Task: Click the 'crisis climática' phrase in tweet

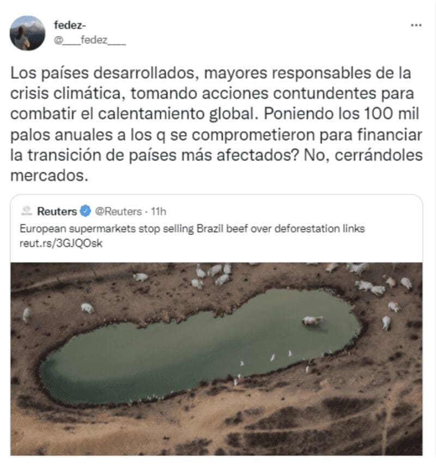Action: tap(66, 94)
